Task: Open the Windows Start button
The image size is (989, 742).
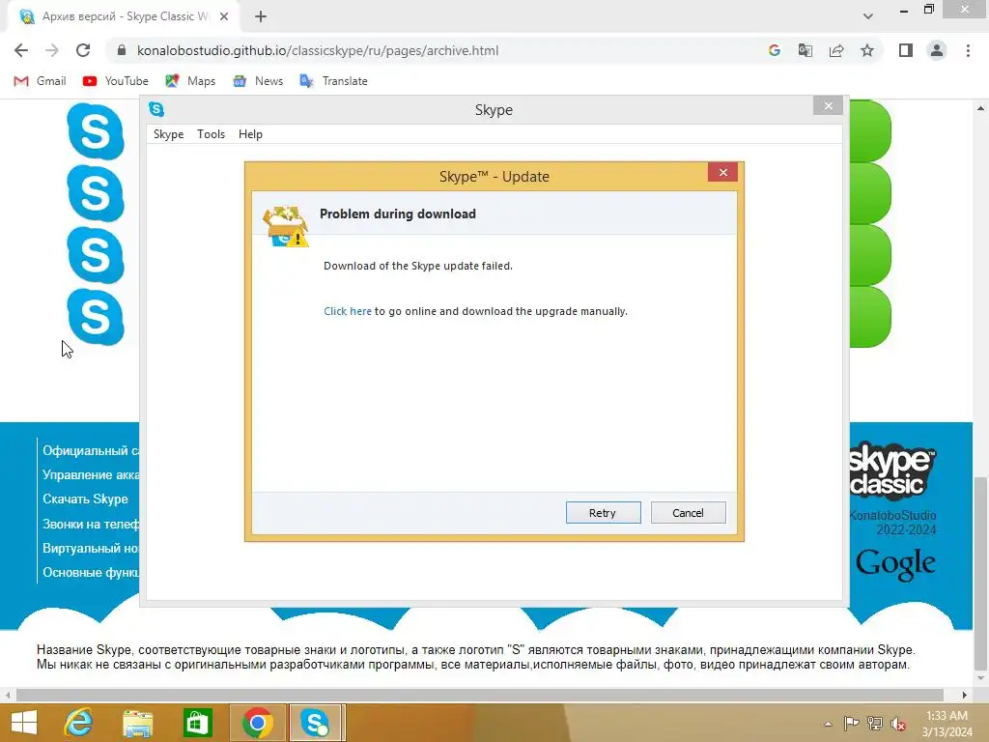Action: click(x=24, y=723)
